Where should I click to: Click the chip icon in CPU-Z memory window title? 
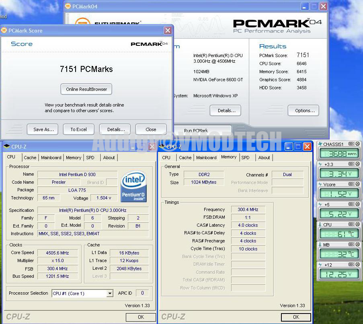162,146
